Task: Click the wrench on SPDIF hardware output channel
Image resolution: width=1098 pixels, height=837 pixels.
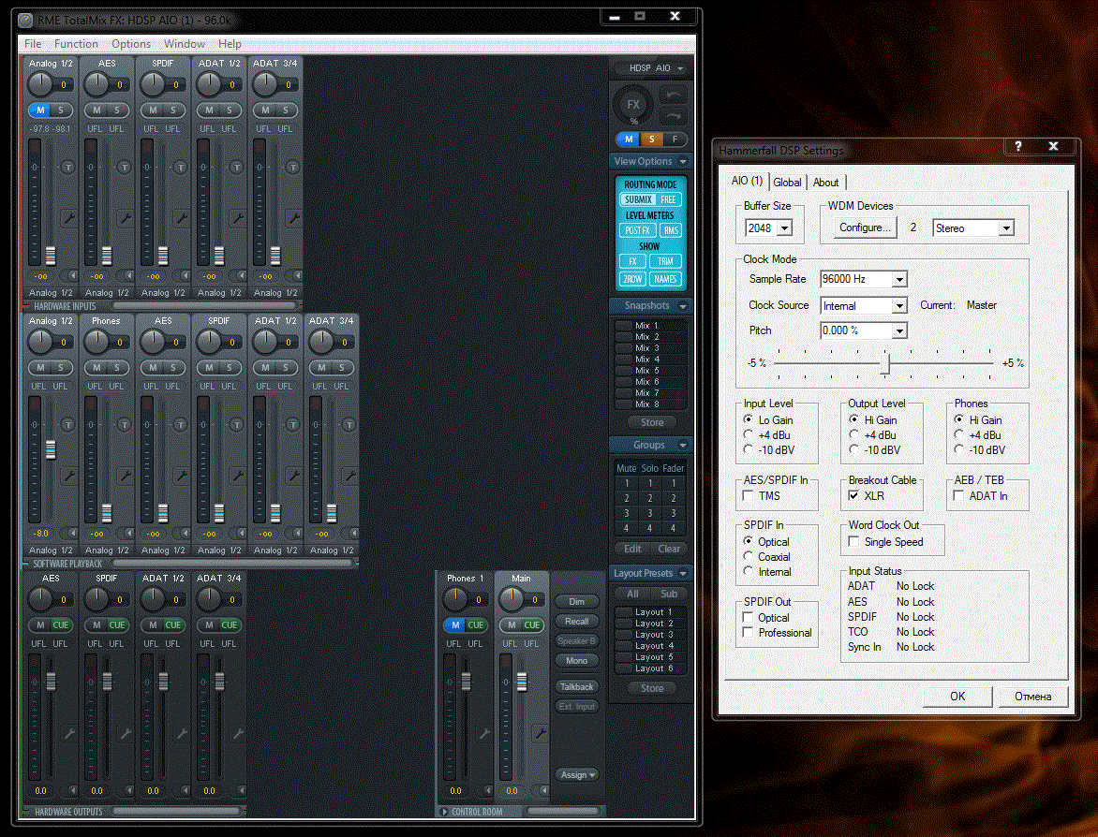Action: [125, 734]
